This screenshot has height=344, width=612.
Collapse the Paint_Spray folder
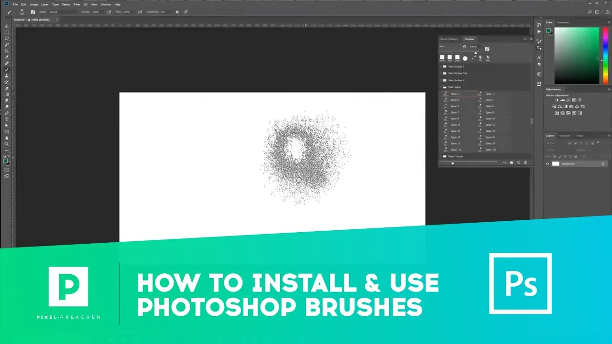[440, 87]
